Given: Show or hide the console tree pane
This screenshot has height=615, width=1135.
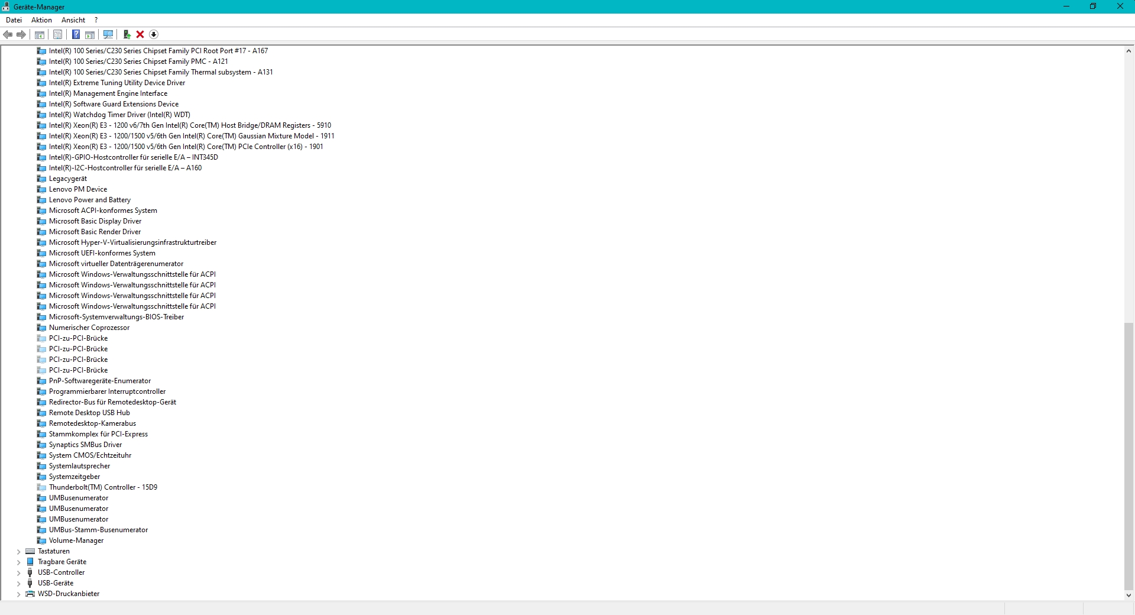Looking at the screenshot, I should (40, 34).
